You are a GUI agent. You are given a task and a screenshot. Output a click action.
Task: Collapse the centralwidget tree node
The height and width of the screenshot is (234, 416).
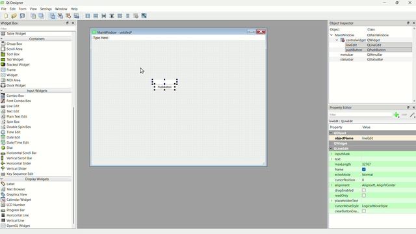(337, 40)
